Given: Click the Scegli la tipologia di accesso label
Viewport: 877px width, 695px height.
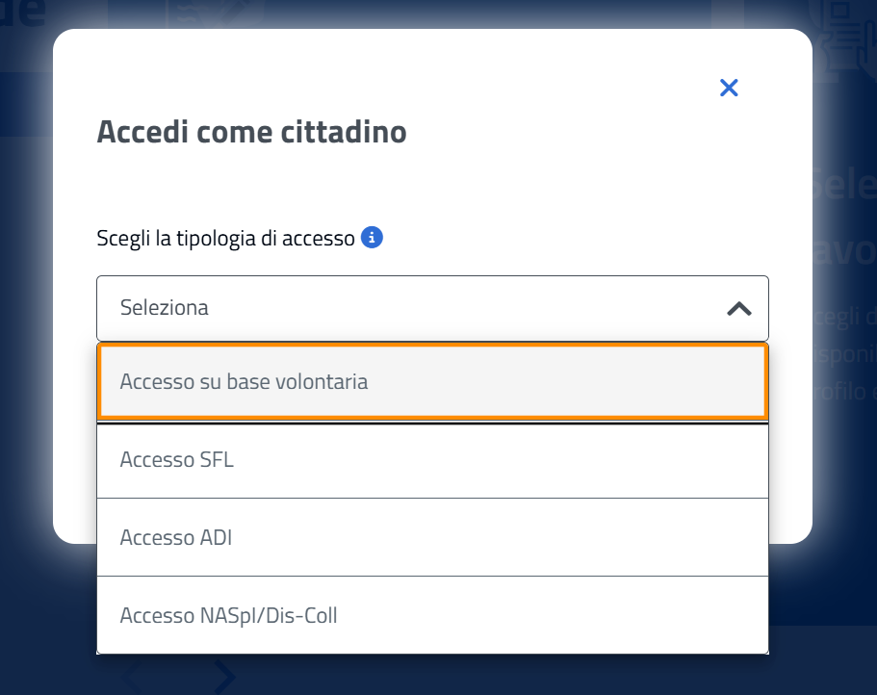Looking at the screenshot, I should [225, 238].
